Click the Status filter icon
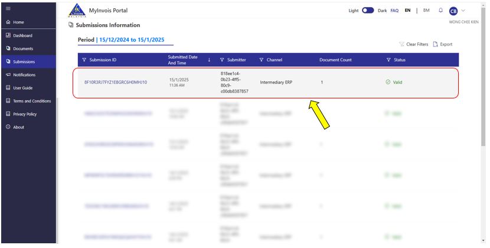 (x=388, y=59)
